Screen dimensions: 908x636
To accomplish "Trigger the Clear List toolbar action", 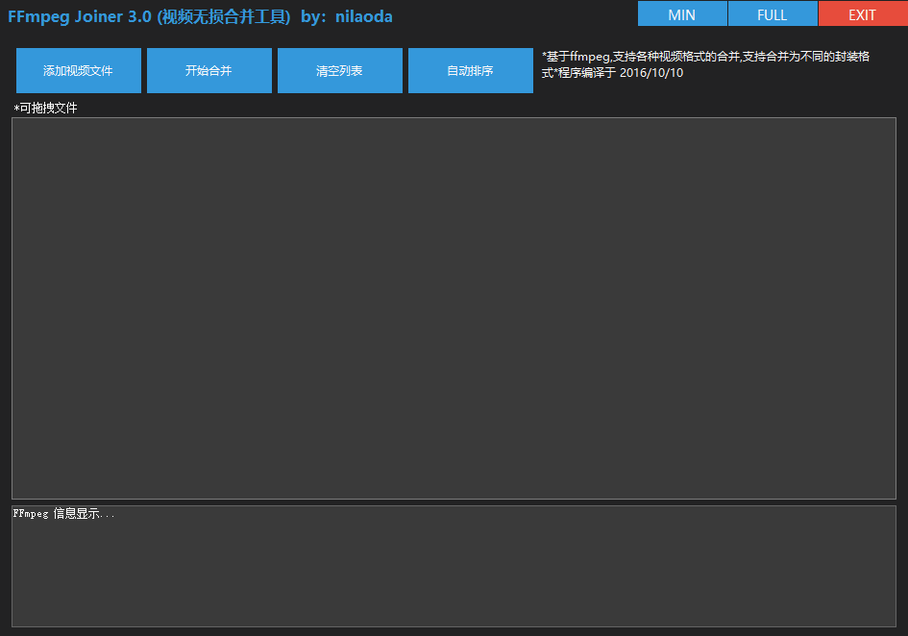I will pyautogui.click(x=339, y=70).
